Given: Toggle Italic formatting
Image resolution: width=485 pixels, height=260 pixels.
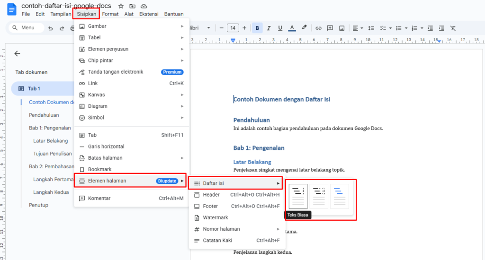Looking at the screenshot, I should tap(269, 28).
